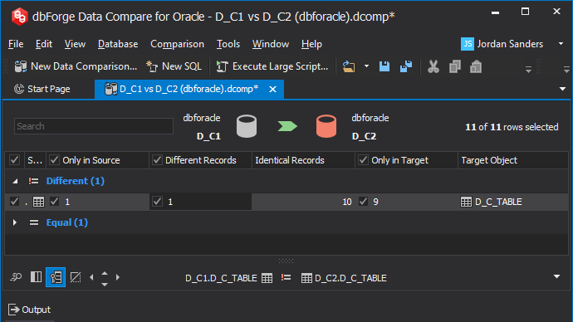Open a New SQL document

tap(174, 66)
